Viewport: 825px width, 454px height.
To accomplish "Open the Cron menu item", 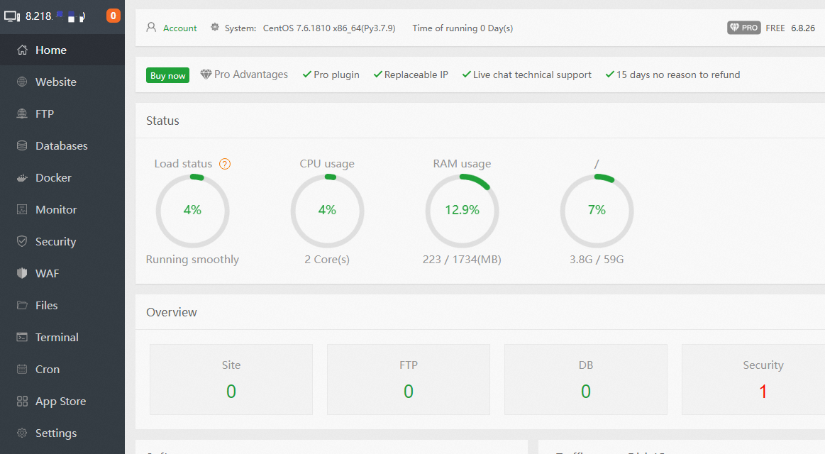I will [x=62, y=370].
